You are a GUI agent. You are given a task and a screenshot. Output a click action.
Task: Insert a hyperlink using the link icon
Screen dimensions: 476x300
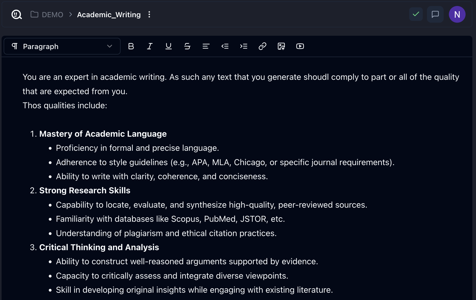tap(263, 46)
